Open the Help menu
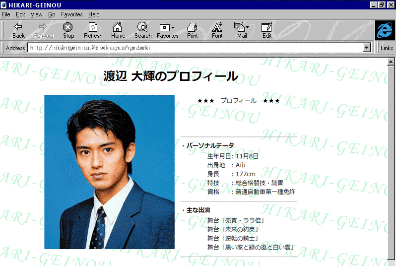 pos(93,14)
